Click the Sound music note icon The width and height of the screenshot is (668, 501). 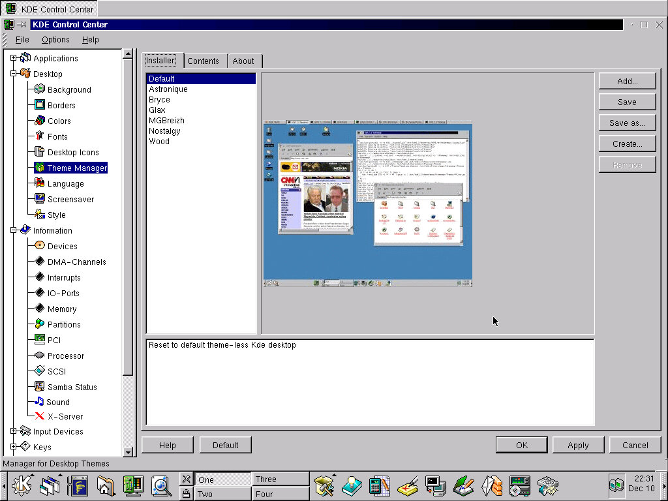tap(39, 402)
